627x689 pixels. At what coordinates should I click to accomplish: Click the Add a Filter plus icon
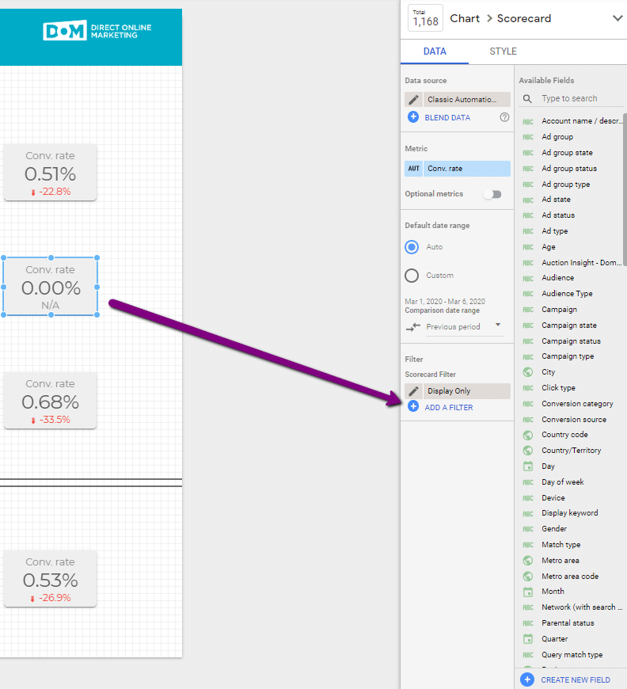413,406
